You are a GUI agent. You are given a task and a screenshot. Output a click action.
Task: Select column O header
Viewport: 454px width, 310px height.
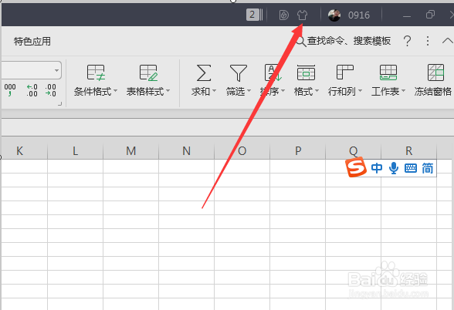click(x=242, y=151)
